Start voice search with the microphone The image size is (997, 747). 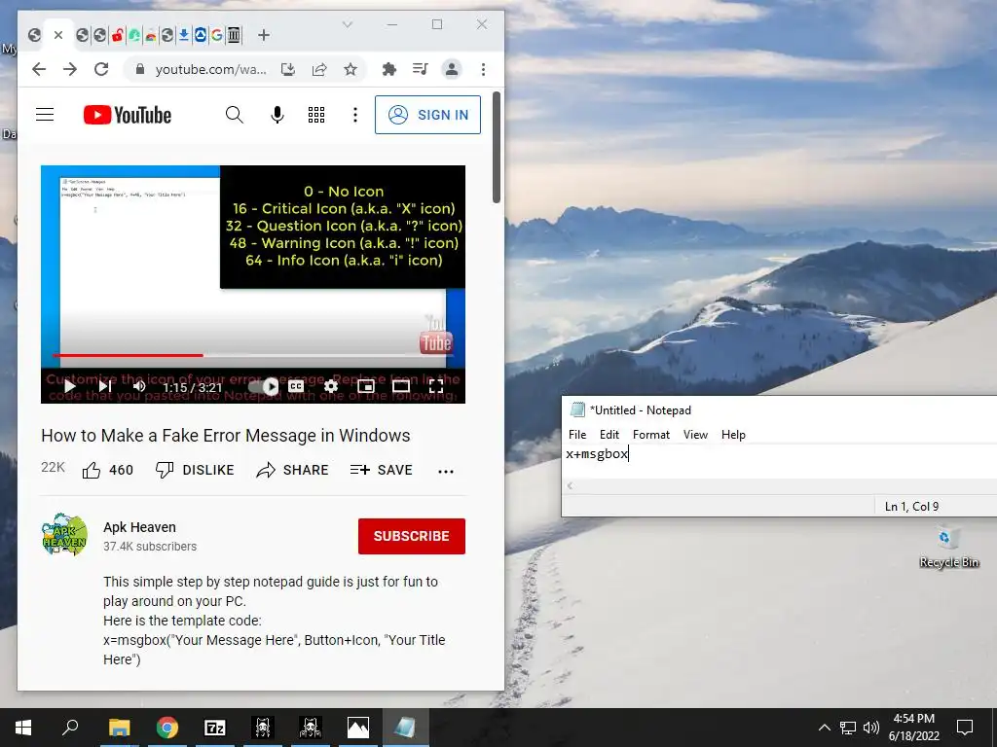point(277,115)
